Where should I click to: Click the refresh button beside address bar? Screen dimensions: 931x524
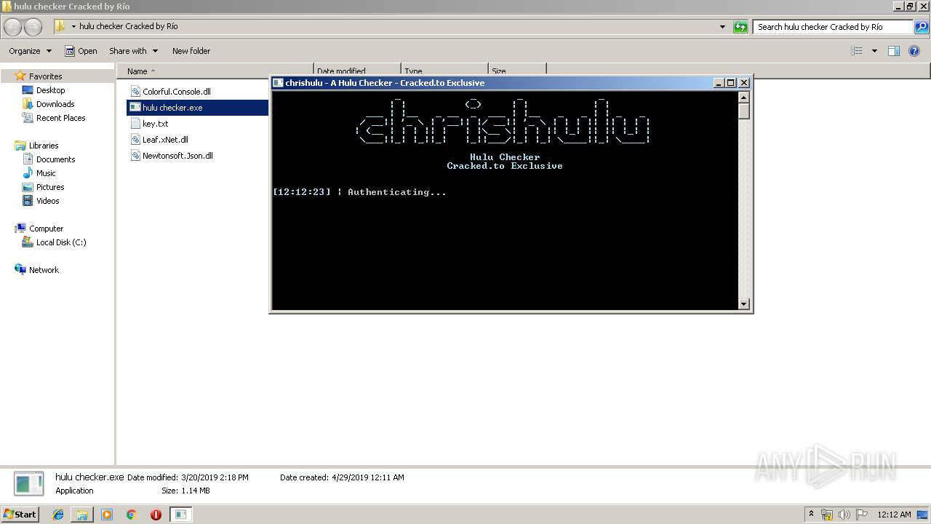[x=740, y=27]
